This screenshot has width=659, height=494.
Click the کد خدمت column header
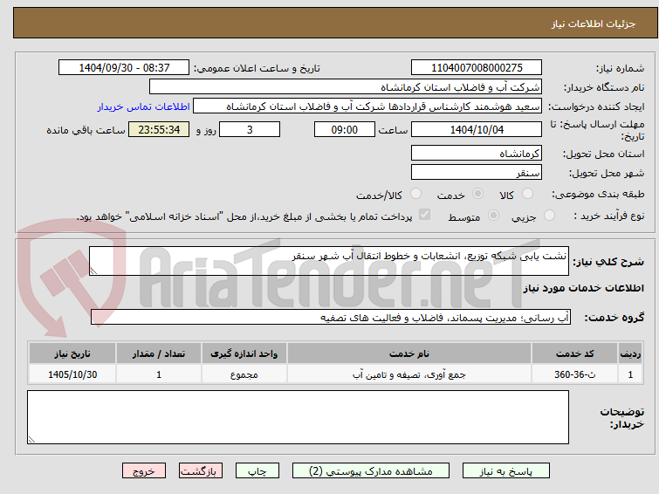pyautogui.click(x=574, y=353)
